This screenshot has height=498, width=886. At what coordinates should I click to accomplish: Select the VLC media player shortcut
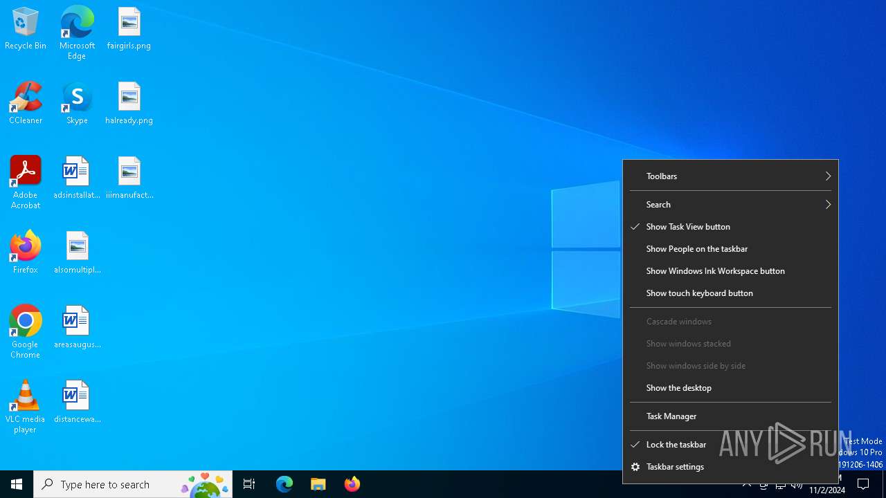[x=26, y=407]
